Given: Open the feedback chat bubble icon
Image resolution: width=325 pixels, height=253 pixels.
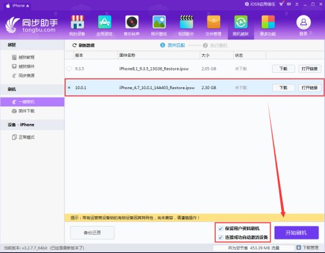Looking at the screenshot, I should tap(289, 4).
